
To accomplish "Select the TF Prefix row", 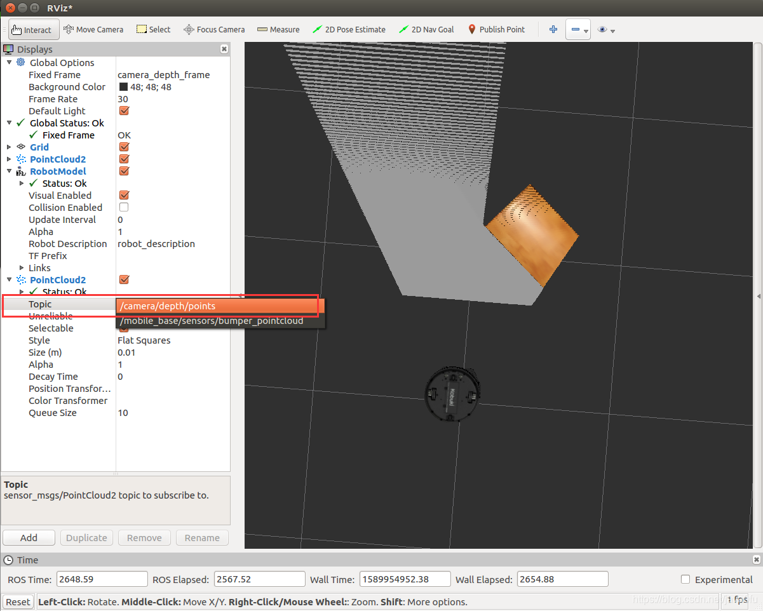I will 115,255.
